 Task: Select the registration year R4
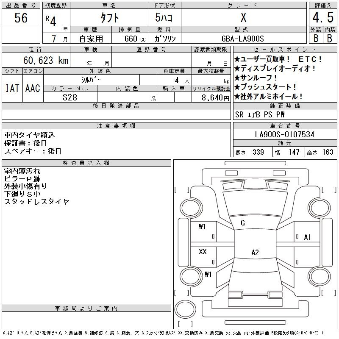(51, 20)
